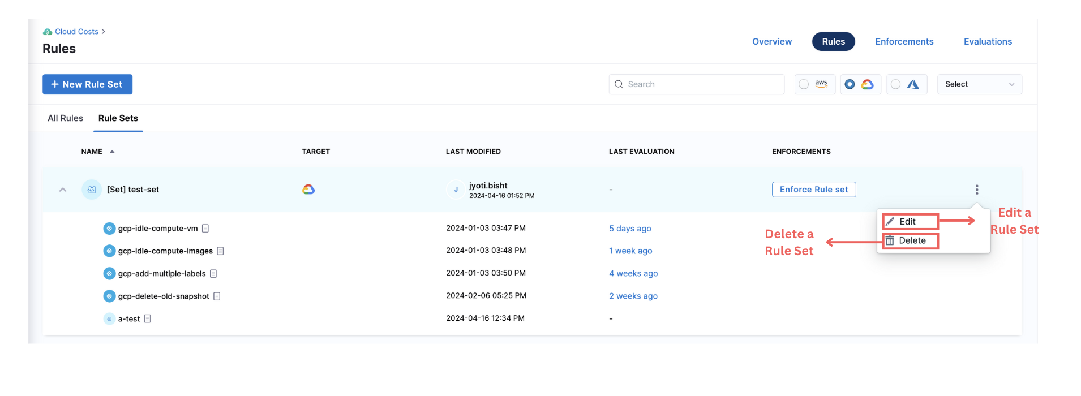
Task: Sort by the NAME column arrow
Action: coord(112,152)
